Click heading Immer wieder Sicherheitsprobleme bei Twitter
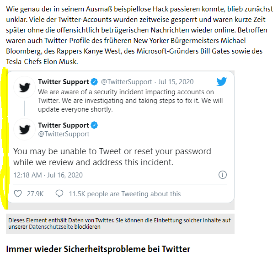This screenshot has width=278, height=258. pos(98,249)
